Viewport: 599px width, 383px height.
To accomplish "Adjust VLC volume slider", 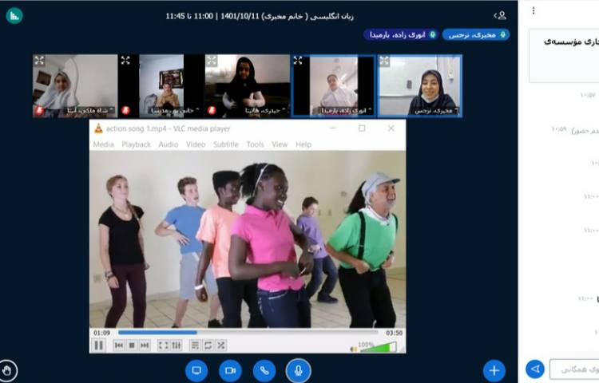I will tap(378, 348).
